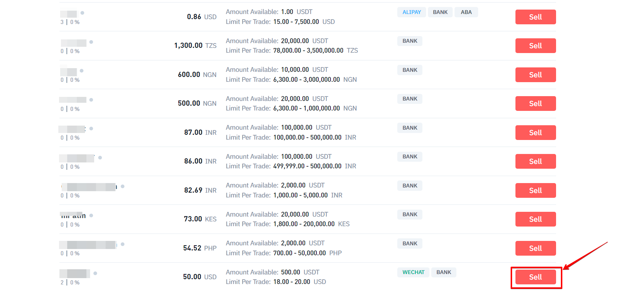The image size is (624, 298).
Task: Click Sell on the 1,300.00 TZS offer
Action: click(535, 46)
